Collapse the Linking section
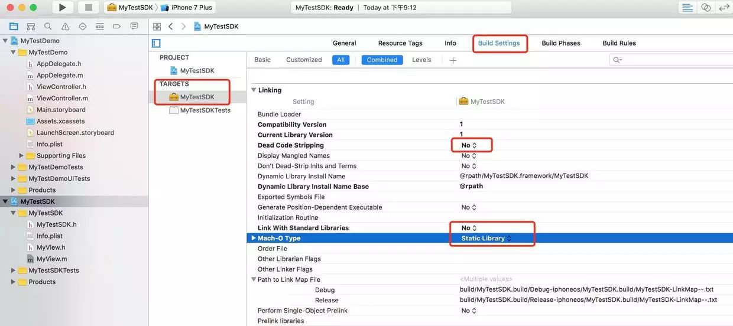 tap(254, 90)
